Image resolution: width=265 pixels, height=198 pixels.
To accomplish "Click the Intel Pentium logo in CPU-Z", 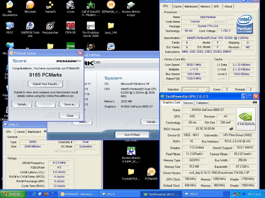I will point(245,24).
